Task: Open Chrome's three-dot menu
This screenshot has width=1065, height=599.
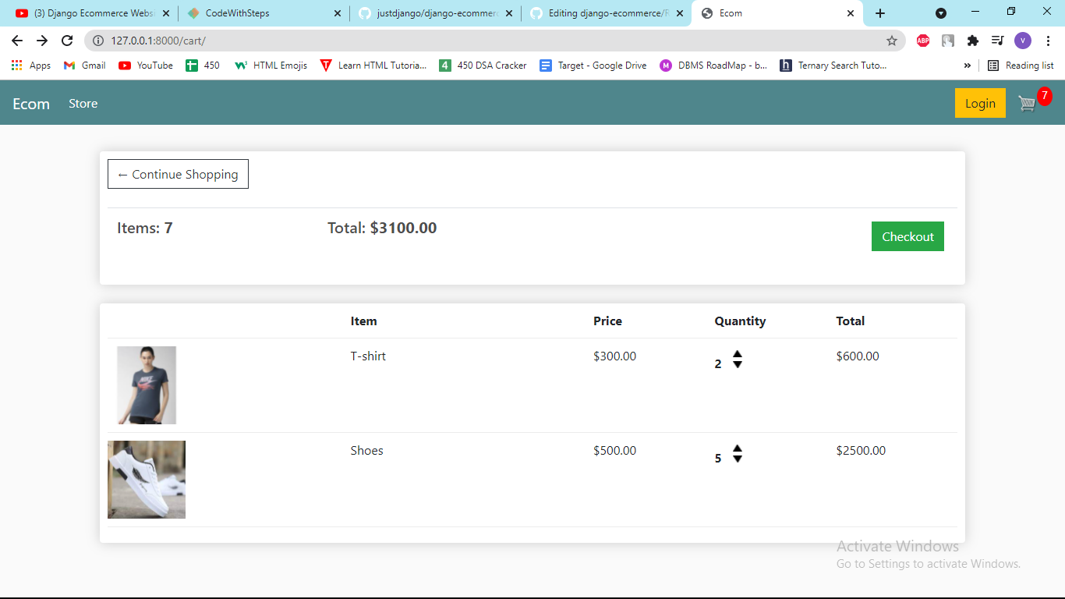Action: (x=1048, y=41)
